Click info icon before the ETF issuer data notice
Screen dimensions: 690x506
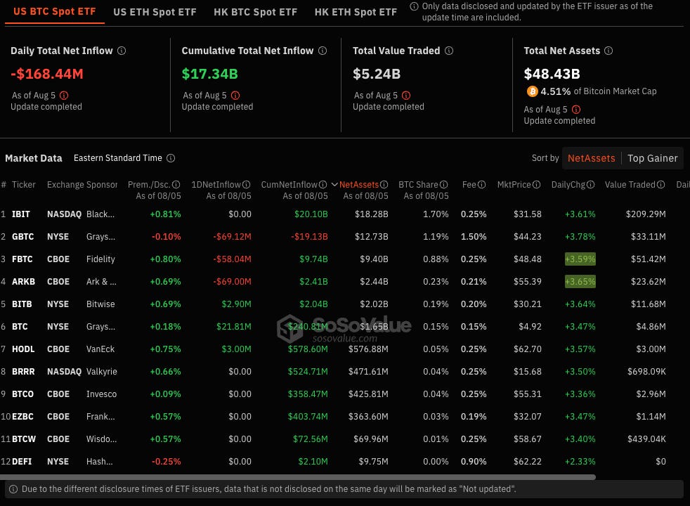pos(414,6)
